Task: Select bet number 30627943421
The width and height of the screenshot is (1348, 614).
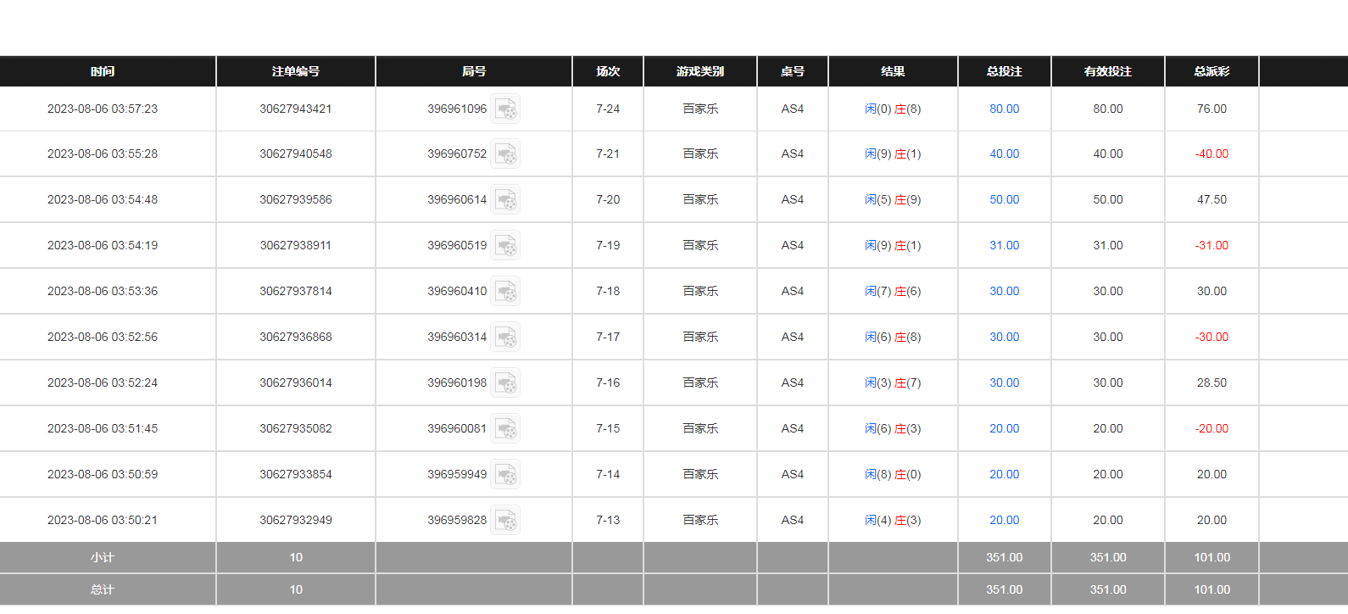Action: [x=295, y=109]
